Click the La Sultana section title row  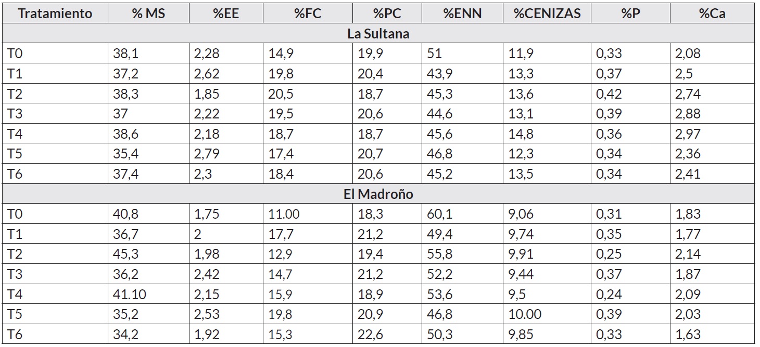pyautogui.click(x=378, y=34)
